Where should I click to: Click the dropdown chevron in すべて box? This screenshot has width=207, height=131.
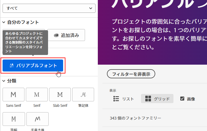tap(90, 8)
